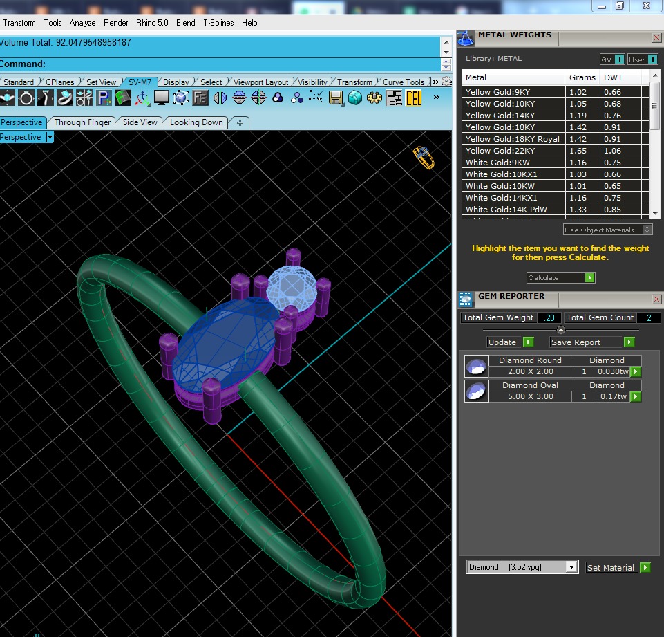Open the Analyze menu
Viewport: 664px width, 637px height.
click(83, 23)
